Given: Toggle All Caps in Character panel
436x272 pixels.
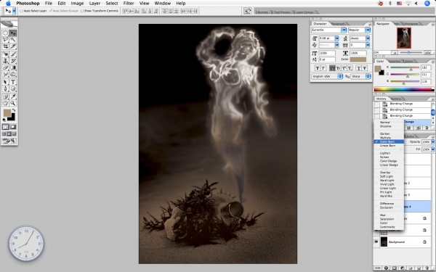Looking at the screenshot, I should (x=332, y=68).
